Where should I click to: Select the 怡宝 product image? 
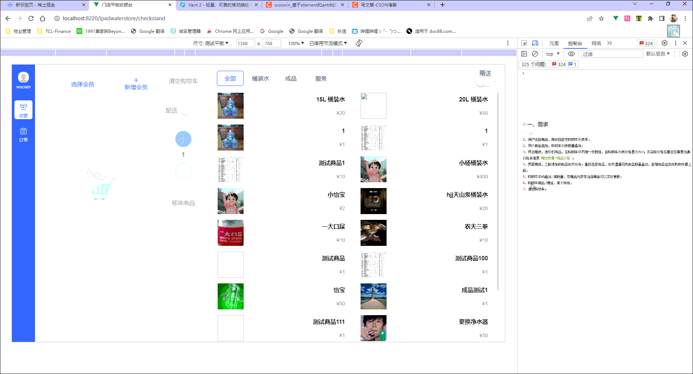[x=231, y=296]
